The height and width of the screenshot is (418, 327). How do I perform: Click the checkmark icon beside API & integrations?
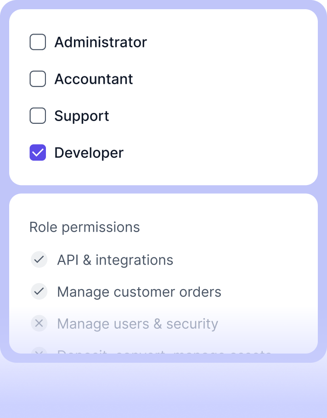click(39, 260)
